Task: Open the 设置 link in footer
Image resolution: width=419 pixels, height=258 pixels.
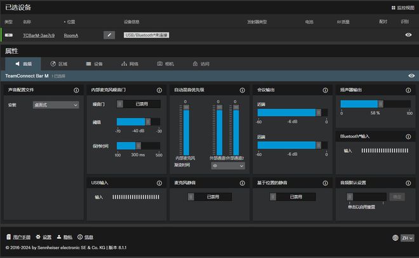Action: (x=44, y=237)
